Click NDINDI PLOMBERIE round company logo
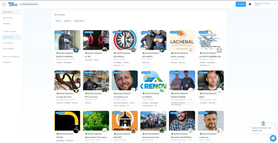Screen dimensions: 278x143 pyautogui.click(x=76, y=50)
